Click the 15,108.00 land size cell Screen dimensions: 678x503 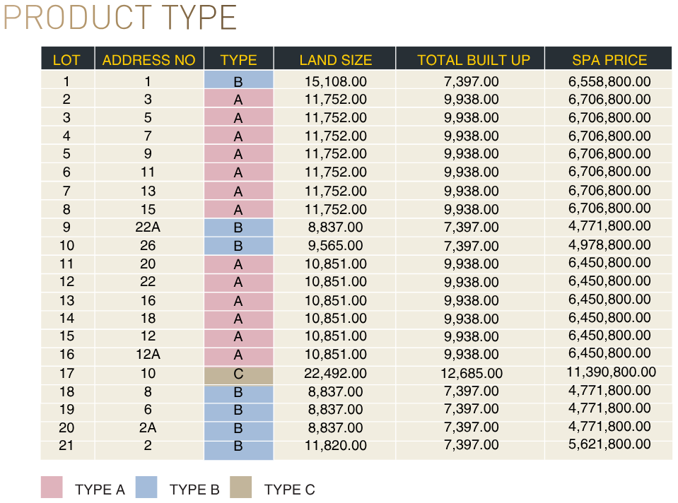(x=335, y=82)
